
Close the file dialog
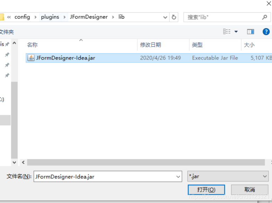269,3
